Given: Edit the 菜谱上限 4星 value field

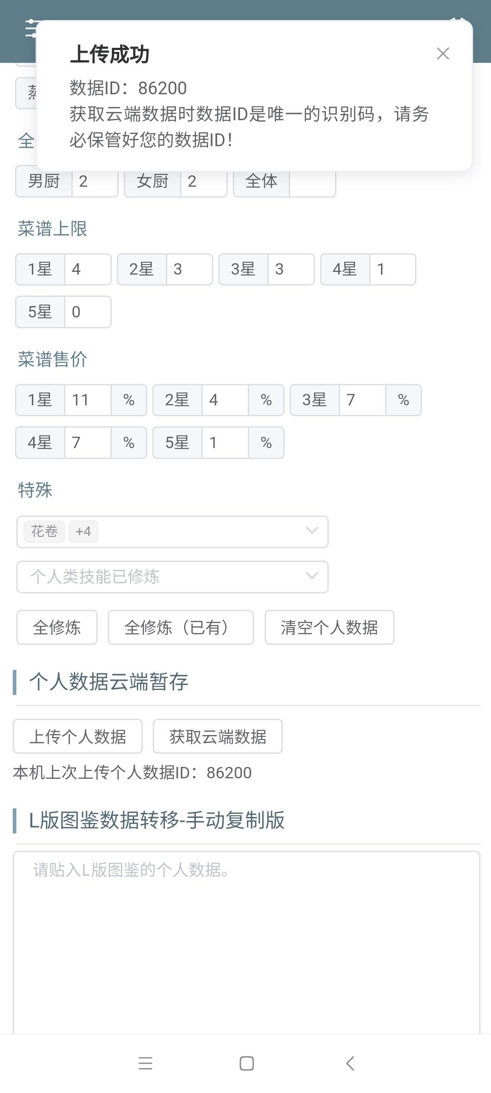Looking at the screenshot, I should [392, 270].
